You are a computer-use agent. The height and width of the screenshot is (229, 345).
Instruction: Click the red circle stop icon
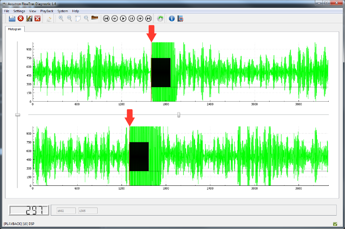[21, 19]
